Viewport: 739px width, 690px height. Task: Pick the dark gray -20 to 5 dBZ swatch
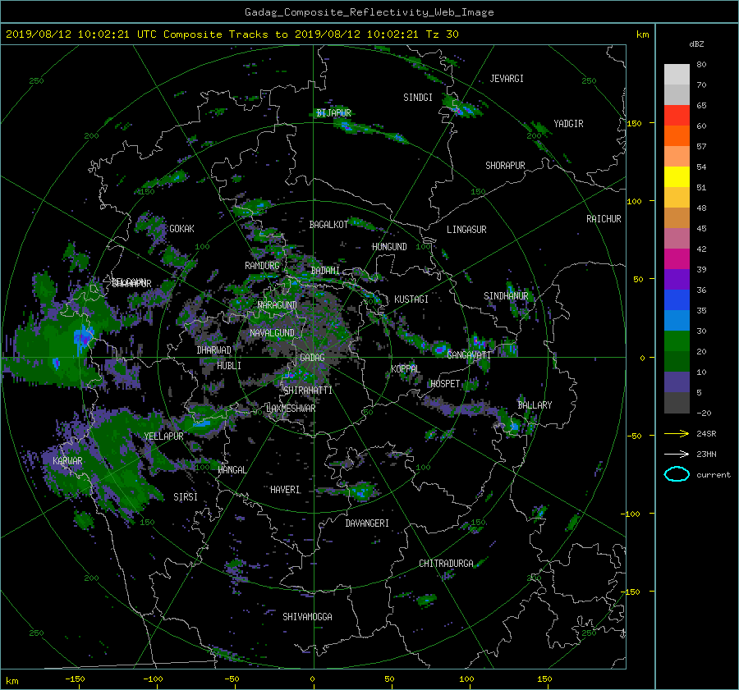point(677,403)
